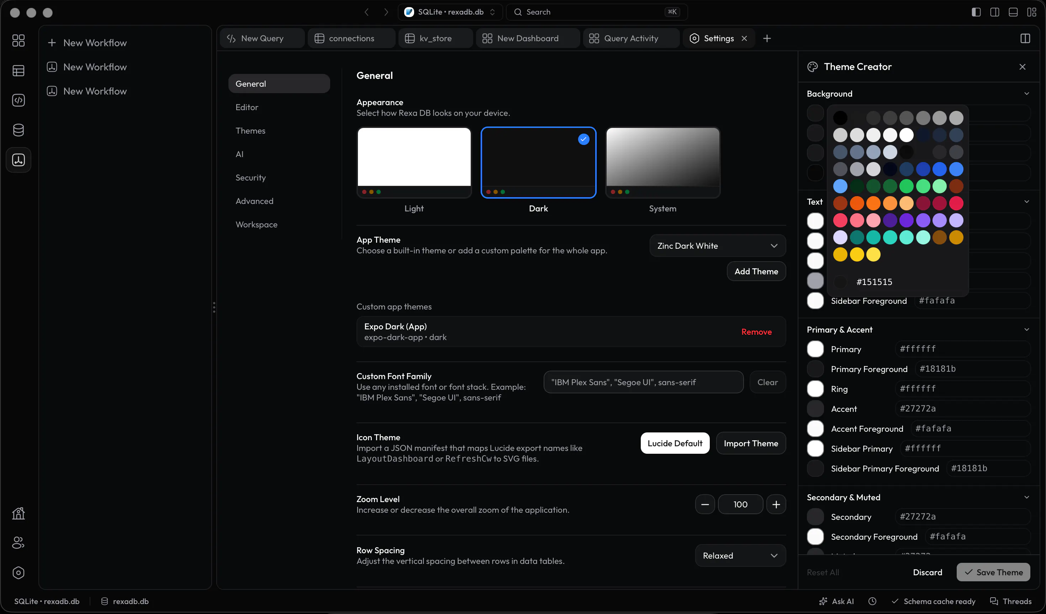Select the System appearance option
Image resolution: width=1046 pixels, height=614 pixels.
[x=662, y=162]
